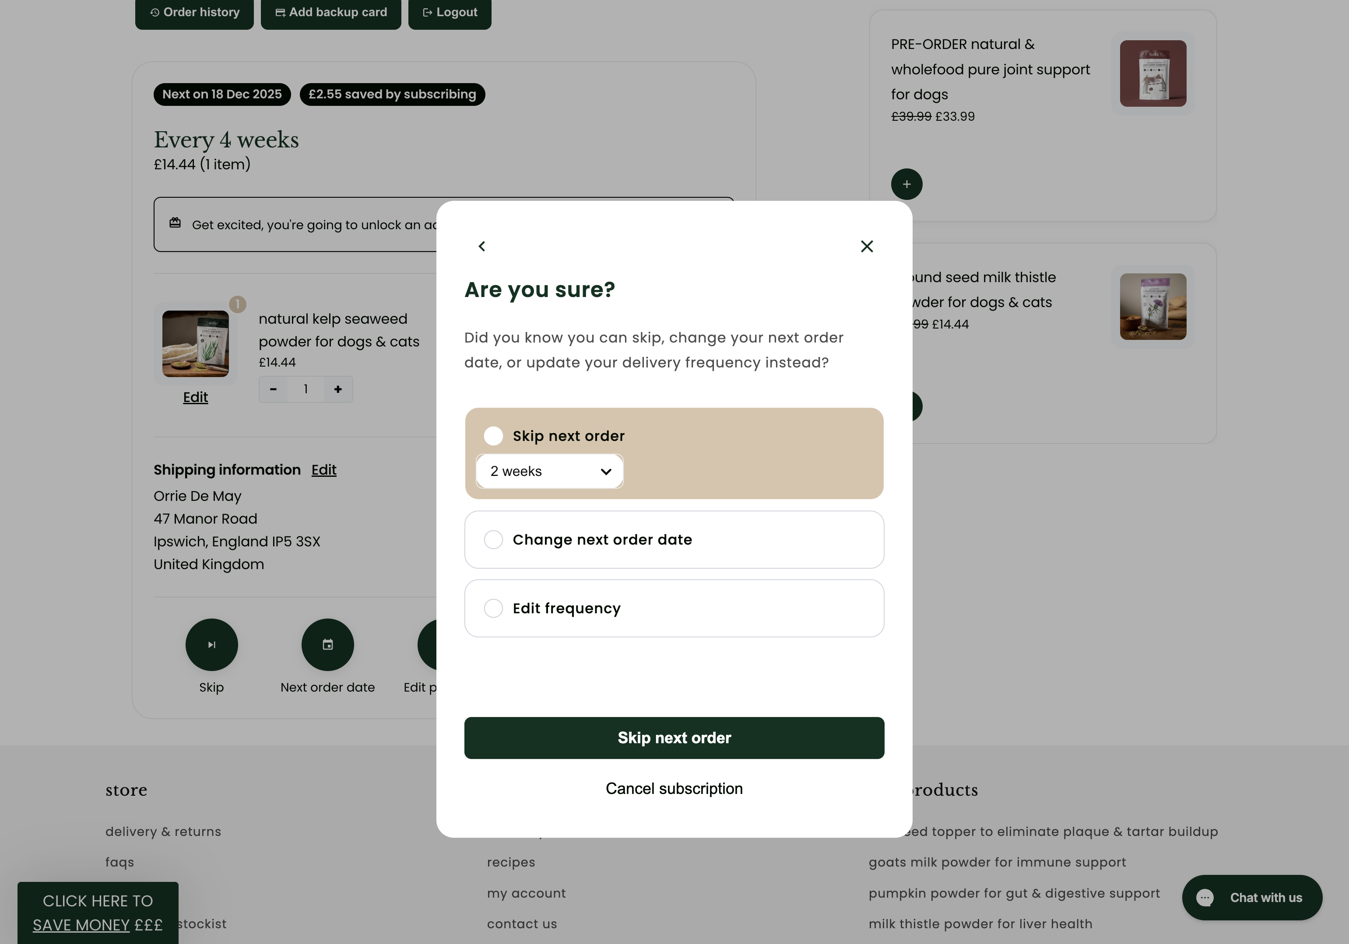Add joint support pre-order with plus button
Image resolution: width=1349 pixels, height=944 pixels.
pyautogui.click(x=906, y=184)
